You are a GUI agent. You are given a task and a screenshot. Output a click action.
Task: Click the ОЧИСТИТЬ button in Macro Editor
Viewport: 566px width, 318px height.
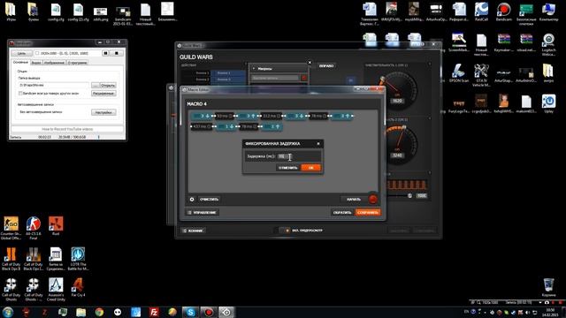coord(209,199)
